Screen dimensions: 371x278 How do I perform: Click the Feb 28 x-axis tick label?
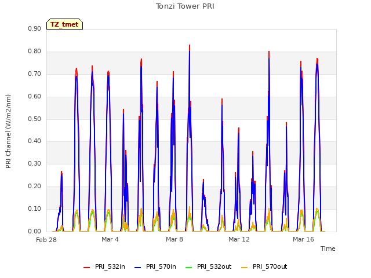point(46,240)
